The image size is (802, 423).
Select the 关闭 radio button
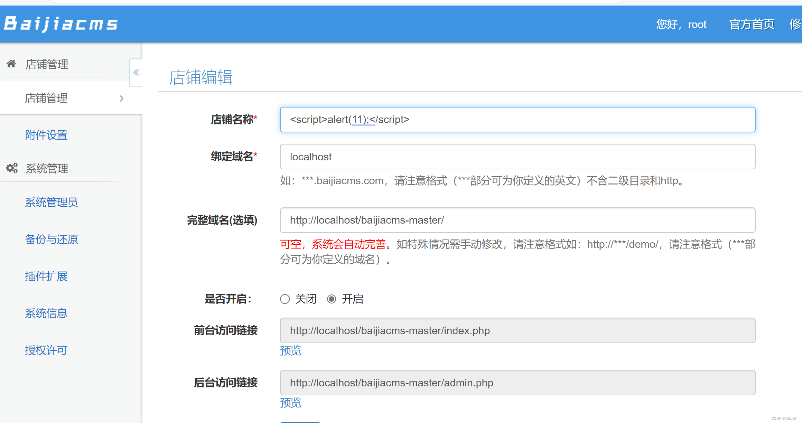tap(285, 299)
